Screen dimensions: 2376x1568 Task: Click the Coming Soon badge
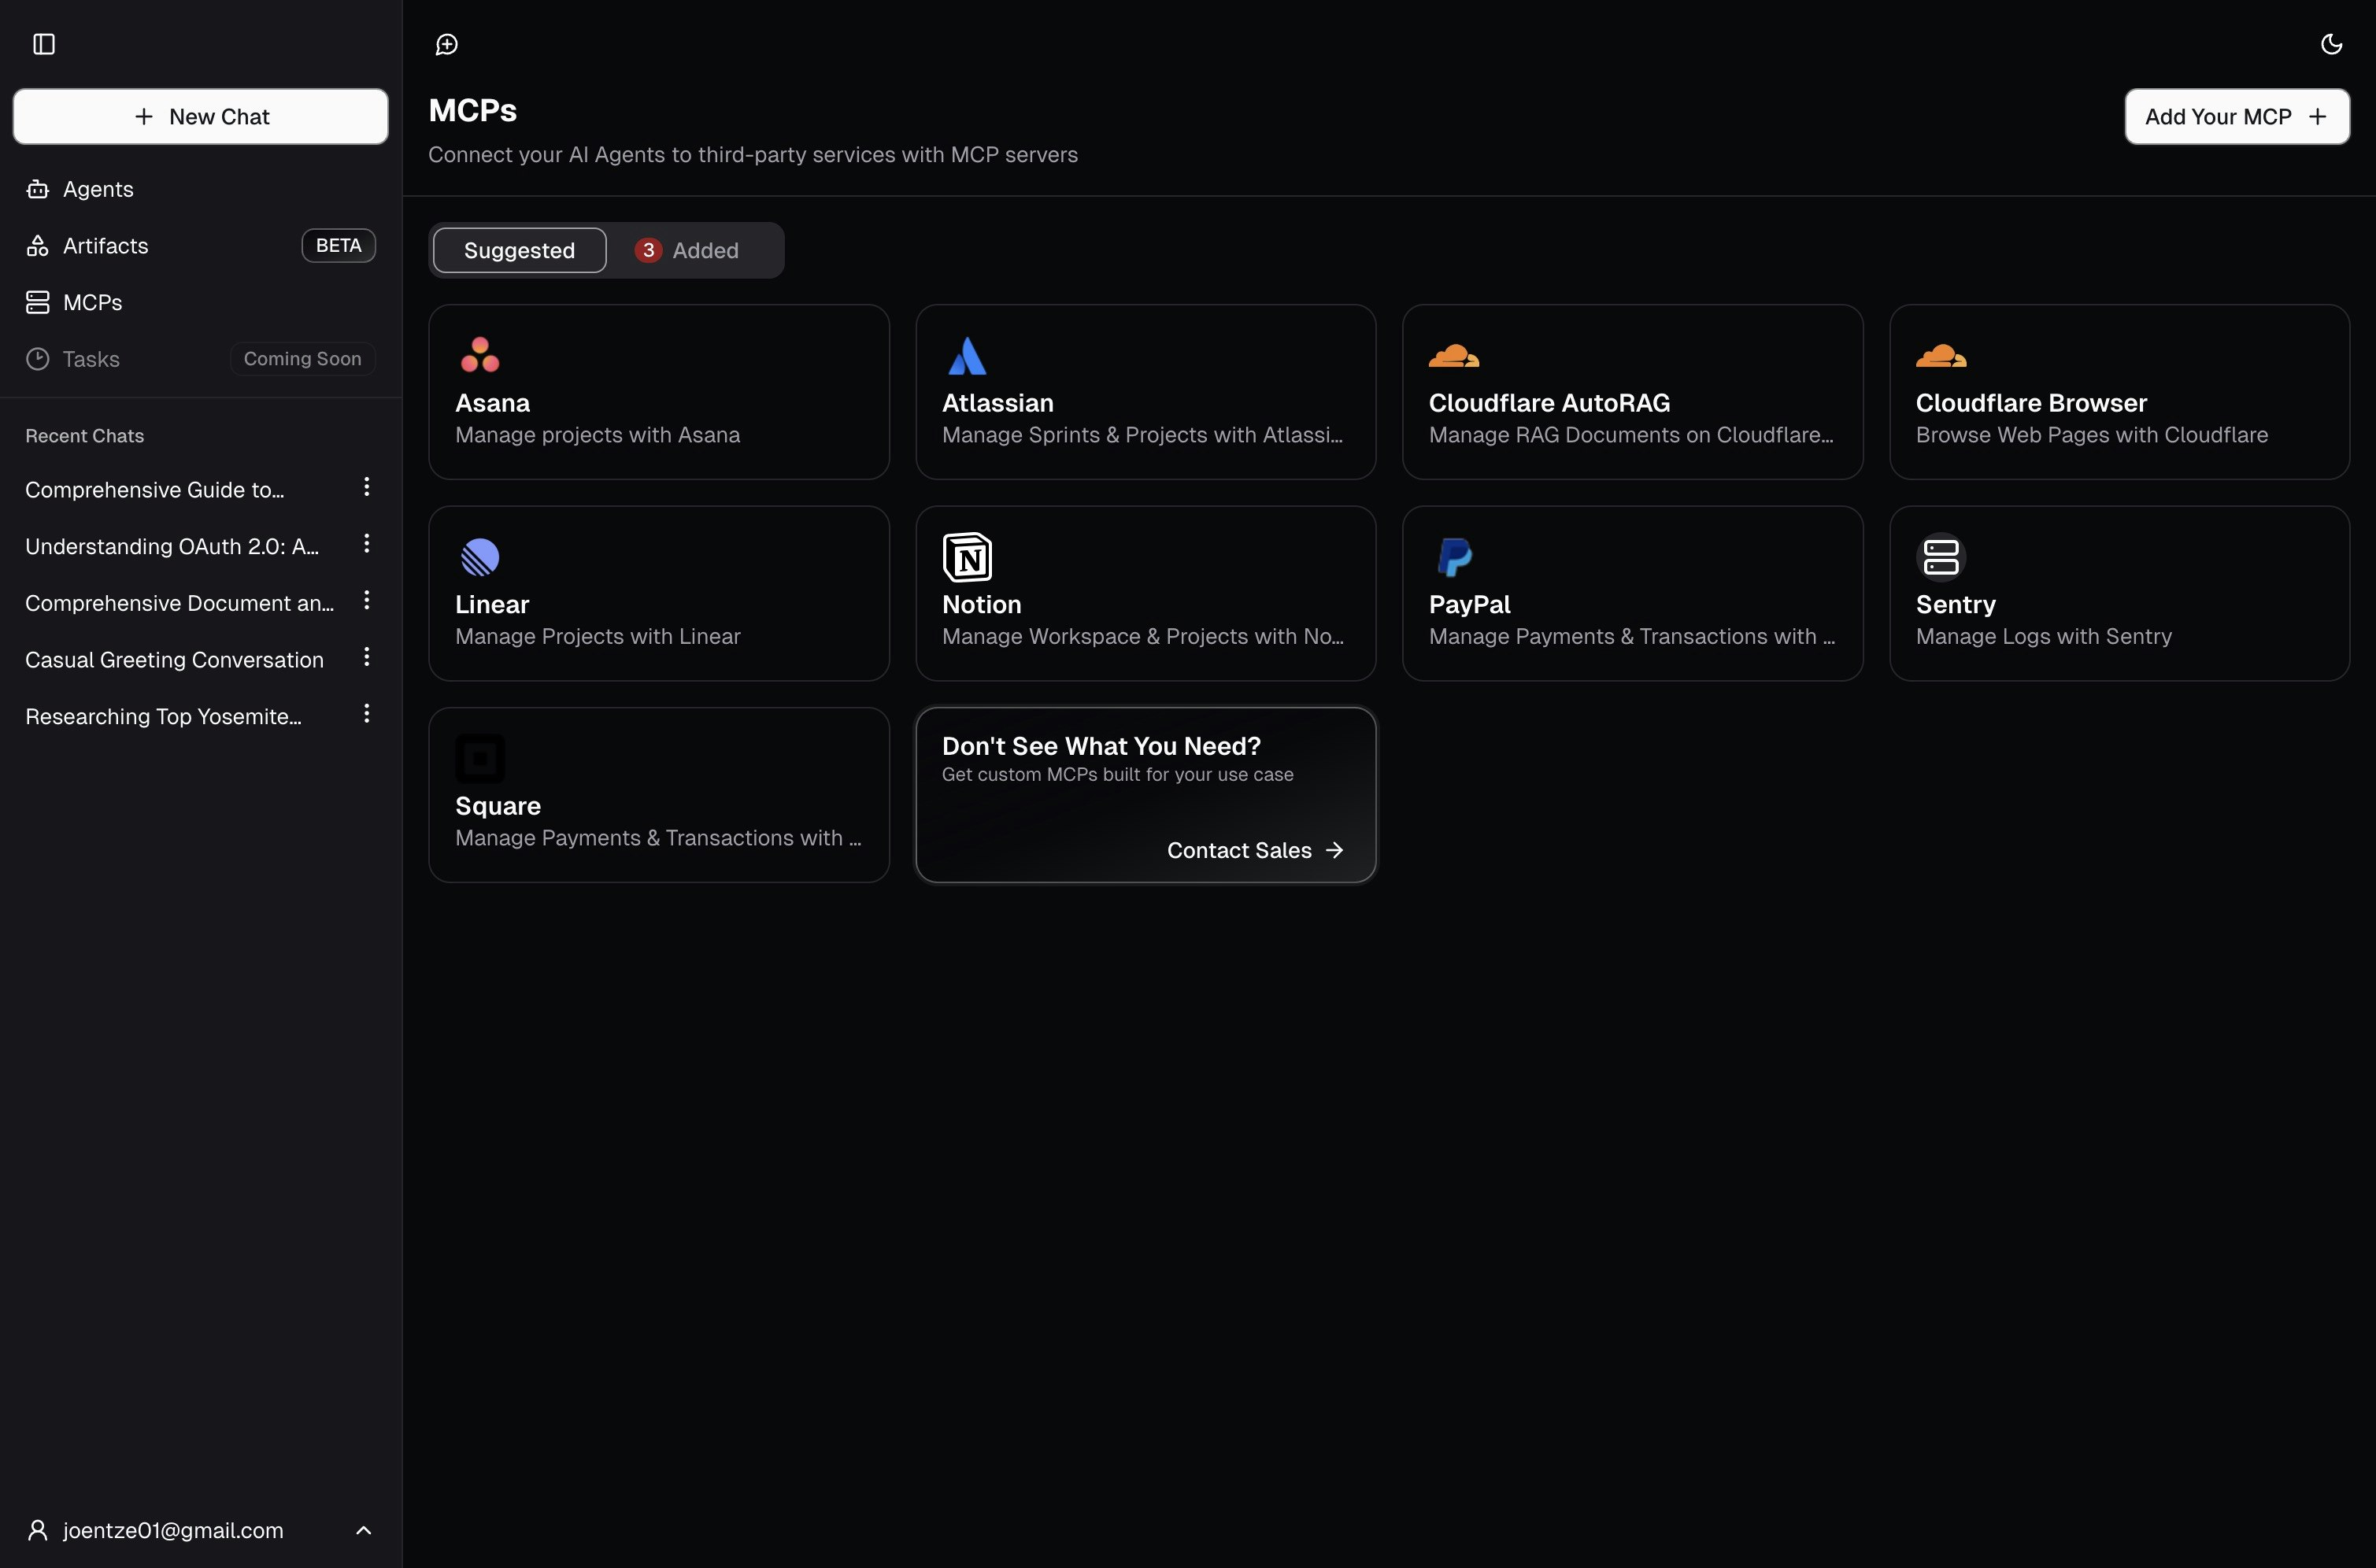click(303, 359)
